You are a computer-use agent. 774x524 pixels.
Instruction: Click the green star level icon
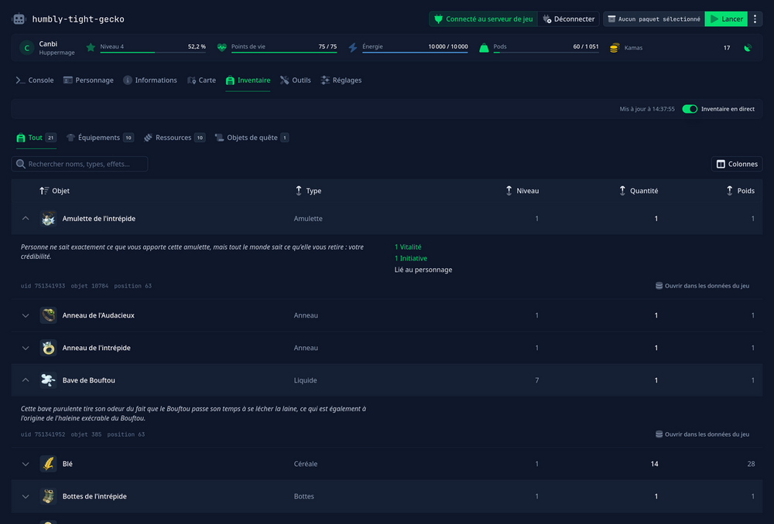point(91,47)
